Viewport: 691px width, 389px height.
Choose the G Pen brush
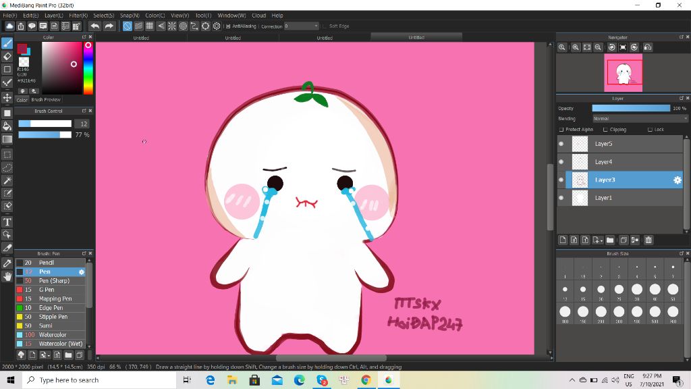[x=47, y=290]
